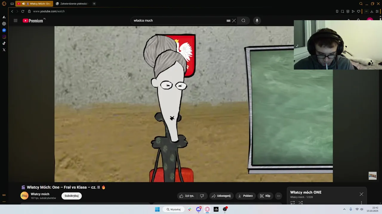Open the browser downloads icon
This screenshot has height=214, width=382.
[372, 11]
